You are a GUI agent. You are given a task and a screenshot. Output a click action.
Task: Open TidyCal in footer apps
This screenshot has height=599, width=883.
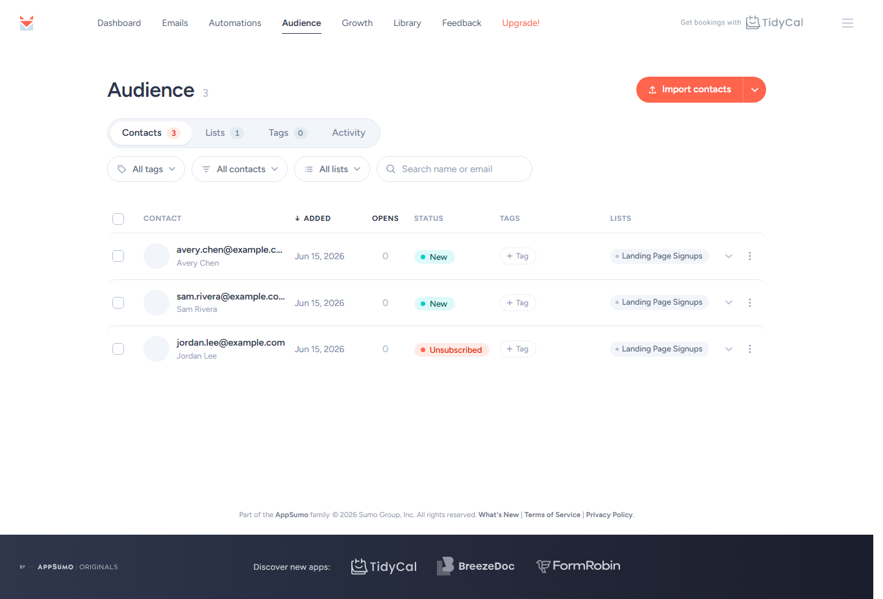pos(384,567)
